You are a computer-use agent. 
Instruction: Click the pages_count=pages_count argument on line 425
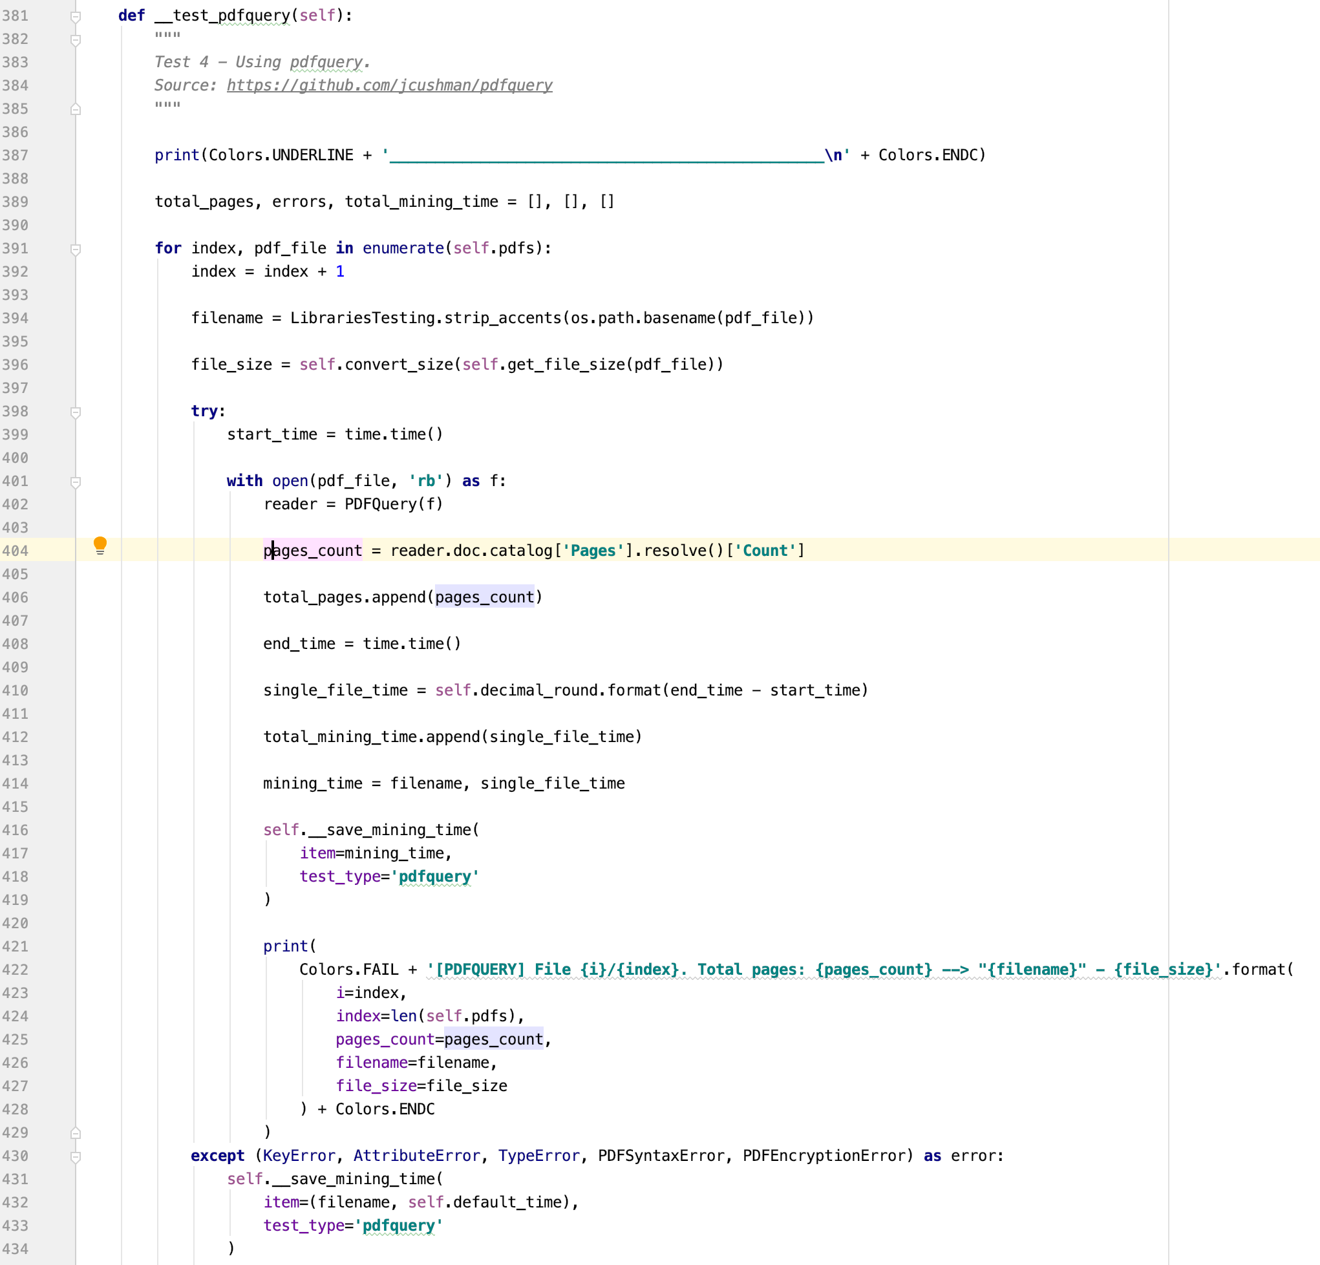point(438,1039)
